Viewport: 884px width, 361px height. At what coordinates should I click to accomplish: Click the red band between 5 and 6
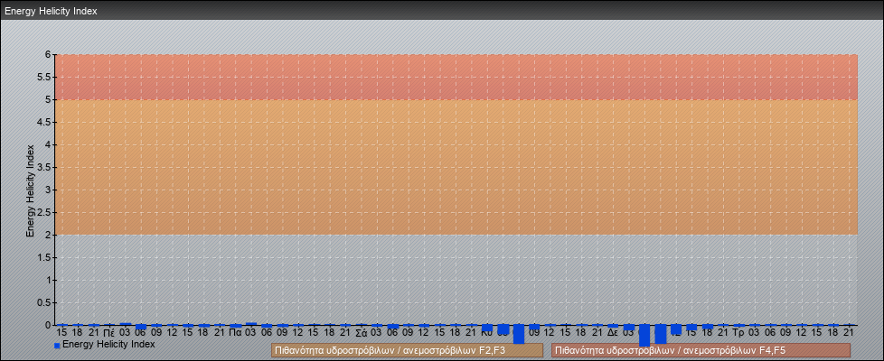coord(452,77)
